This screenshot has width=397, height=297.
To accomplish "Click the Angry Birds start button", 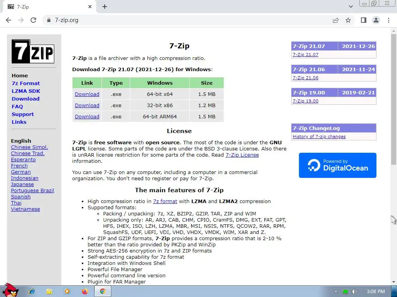I will [10, 290].
